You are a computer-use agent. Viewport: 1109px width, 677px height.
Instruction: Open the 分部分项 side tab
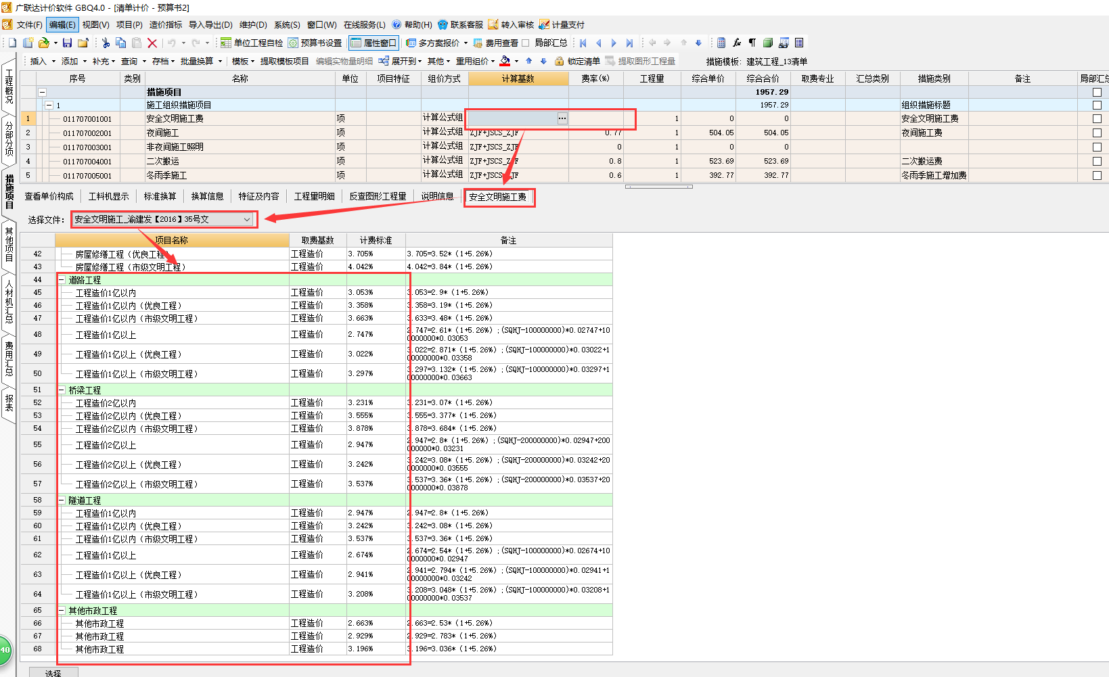pyautogui.click(x=9, y=139)
